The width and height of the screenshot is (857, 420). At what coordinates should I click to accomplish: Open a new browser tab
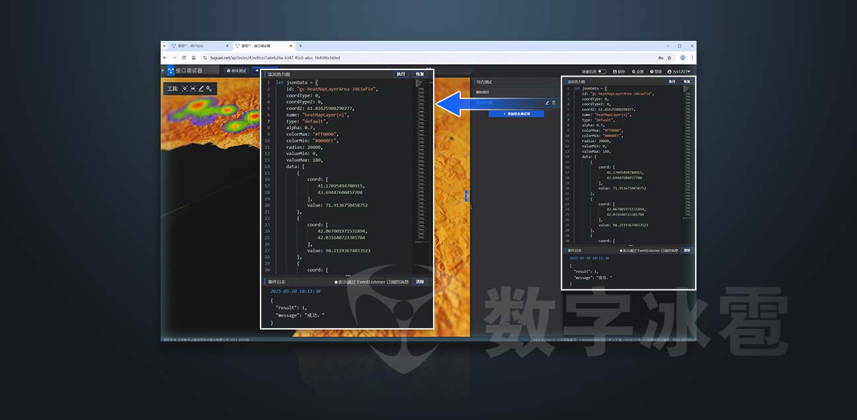(300, 46)
